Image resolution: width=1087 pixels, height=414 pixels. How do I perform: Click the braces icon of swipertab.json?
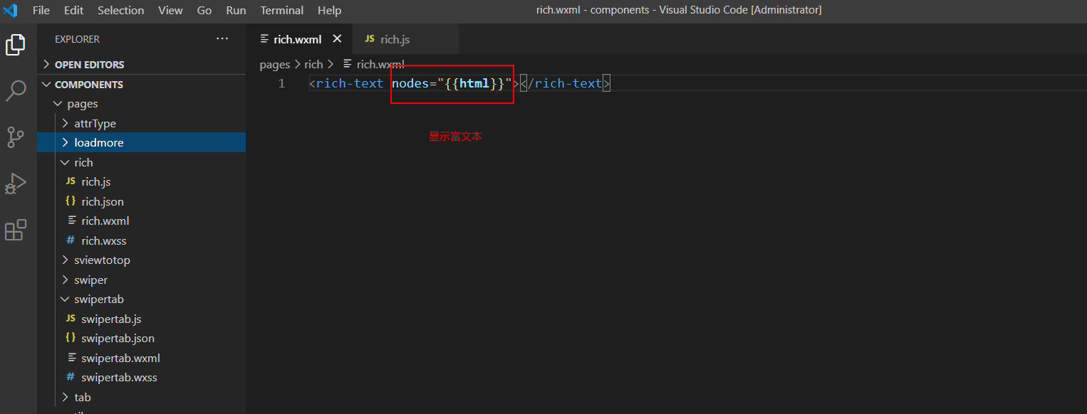click(x=71, y=338)
